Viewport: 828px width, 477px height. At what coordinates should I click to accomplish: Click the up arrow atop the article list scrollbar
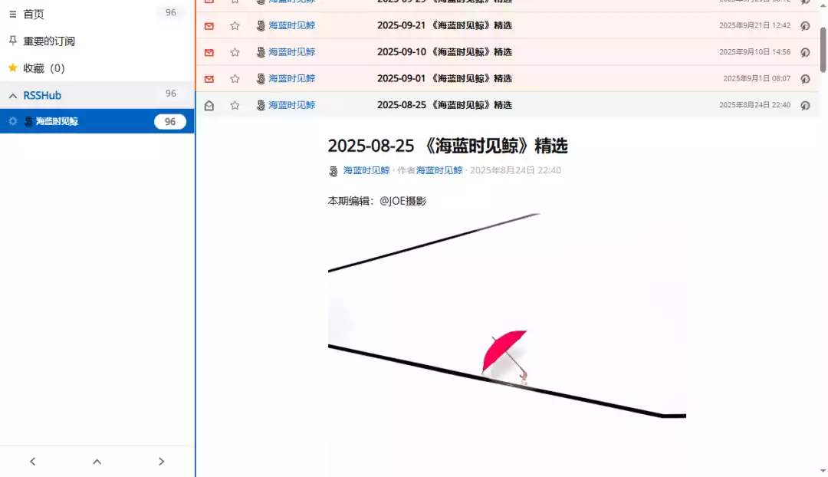pos(823,6)
